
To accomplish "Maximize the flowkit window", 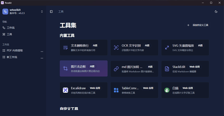I will (211, 3).
